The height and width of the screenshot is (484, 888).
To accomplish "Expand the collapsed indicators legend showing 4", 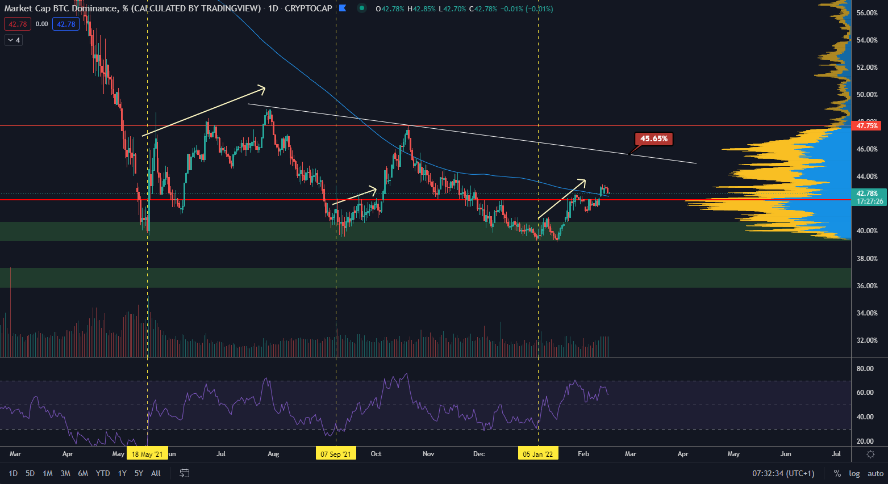I will (14, 40).
